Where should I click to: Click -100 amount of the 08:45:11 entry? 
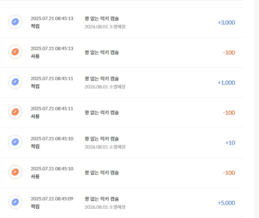[229, 113]
